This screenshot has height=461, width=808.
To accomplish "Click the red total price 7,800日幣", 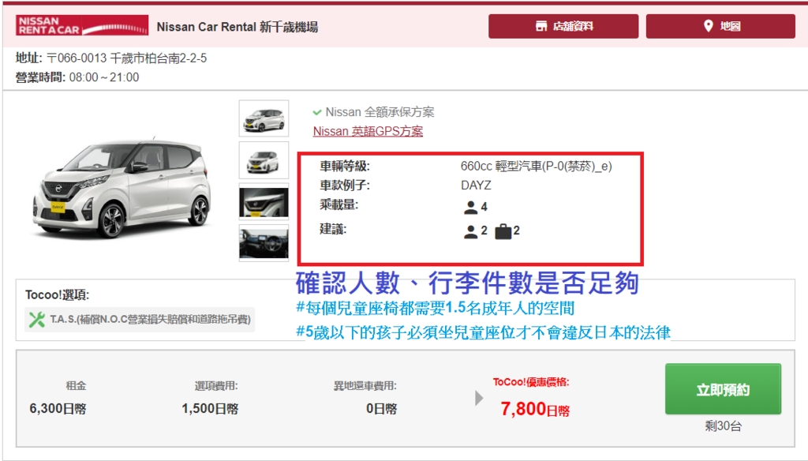I will pos(535,410).
